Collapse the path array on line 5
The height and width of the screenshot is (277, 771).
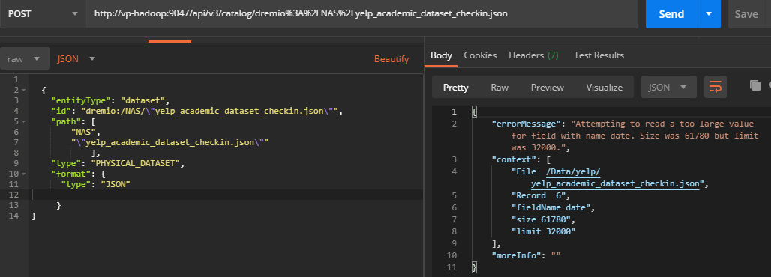click(x=23, y=121)
